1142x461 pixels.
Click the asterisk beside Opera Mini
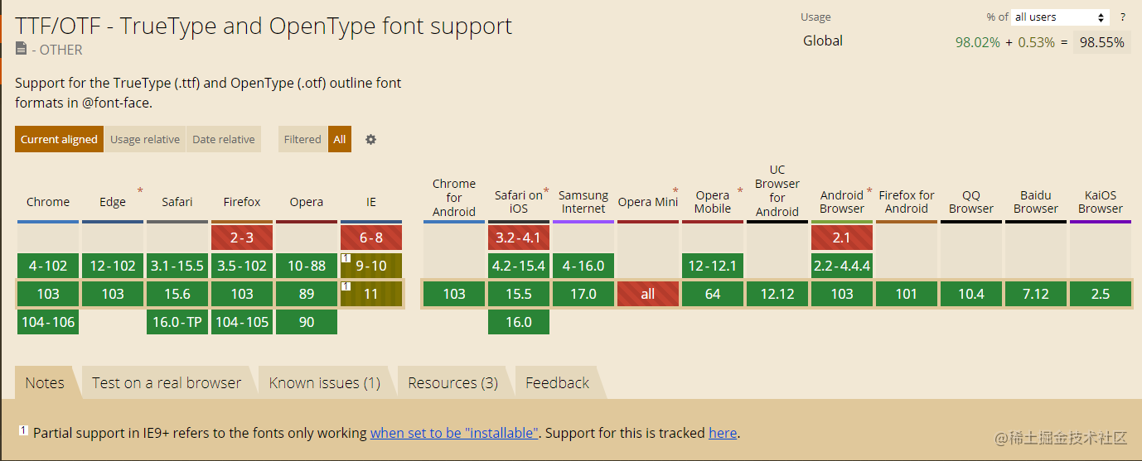[675, 191]
